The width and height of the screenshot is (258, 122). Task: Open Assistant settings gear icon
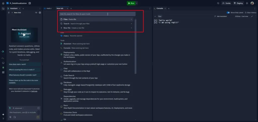(x=40, y=13)
